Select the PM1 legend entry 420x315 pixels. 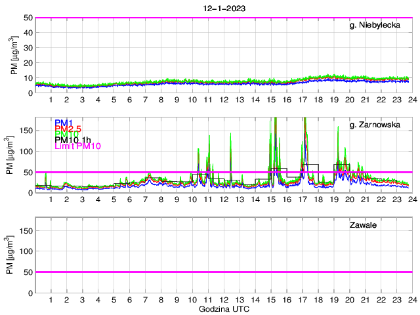point(64,123)
